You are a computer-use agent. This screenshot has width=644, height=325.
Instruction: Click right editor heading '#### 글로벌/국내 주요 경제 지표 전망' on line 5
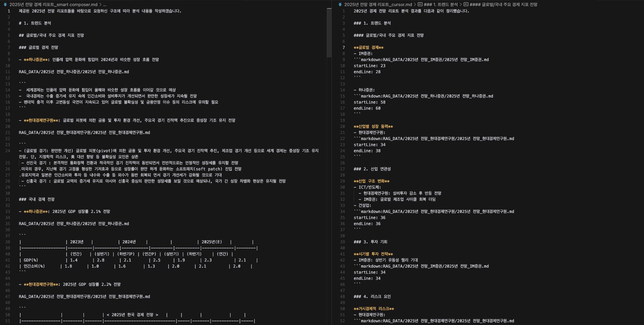click(x=389, y=35)
